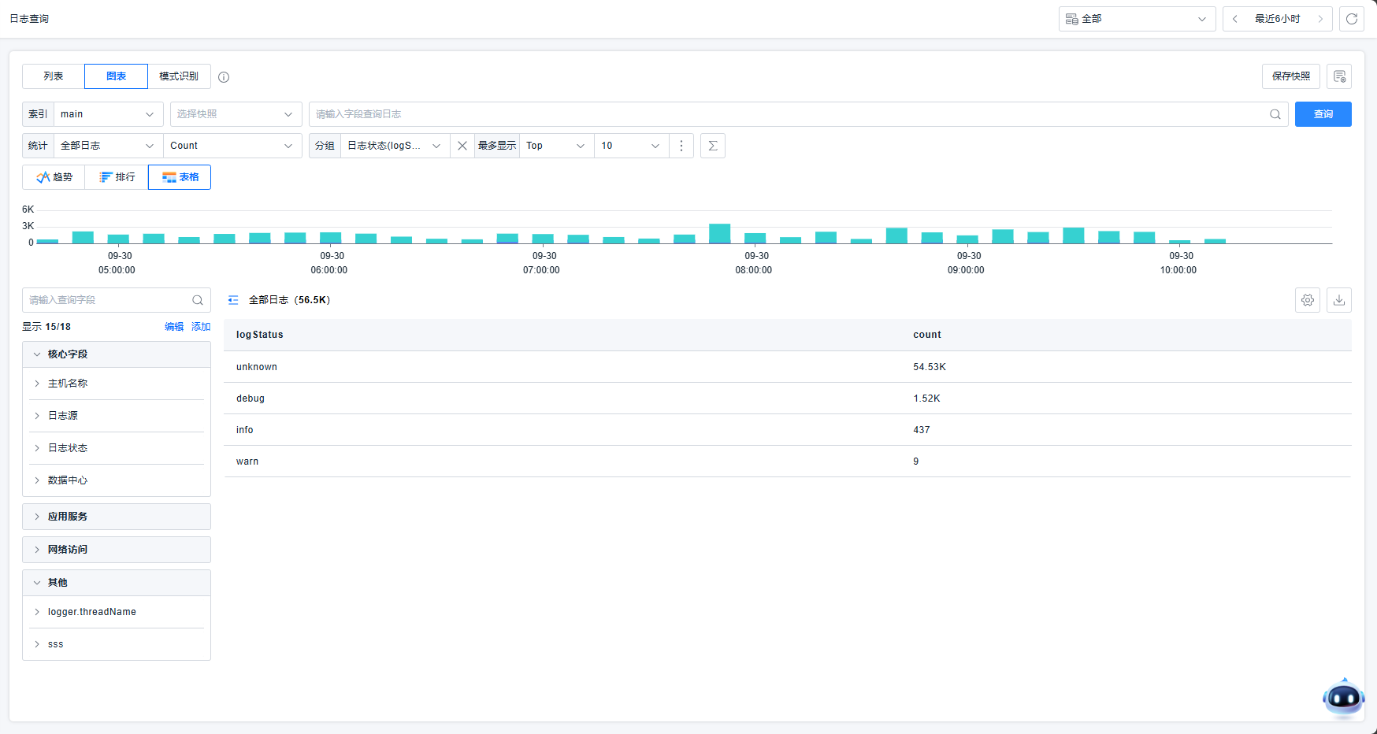The width and height of the screenshot is (1377, 734).
Task: Switch to 排行 ranking view
Action: coord(117,177)
